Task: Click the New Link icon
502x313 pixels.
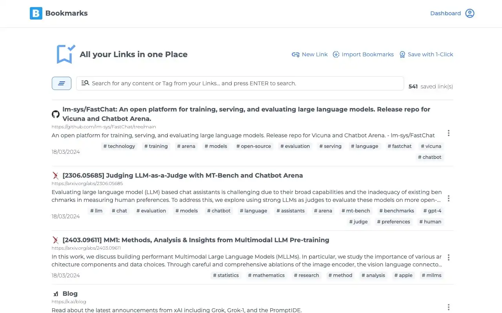Action: click(296, 54)
